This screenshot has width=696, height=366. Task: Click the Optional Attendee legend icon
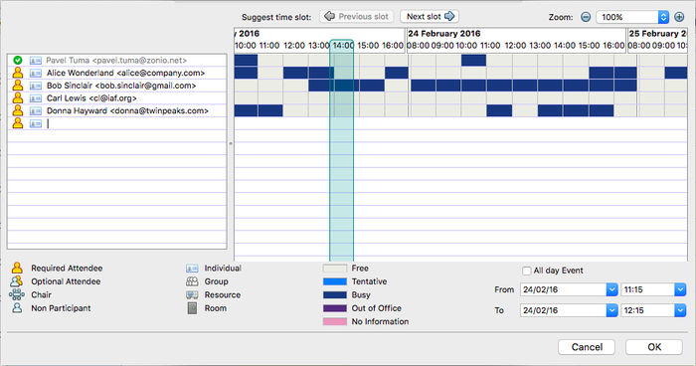(17, 281)
